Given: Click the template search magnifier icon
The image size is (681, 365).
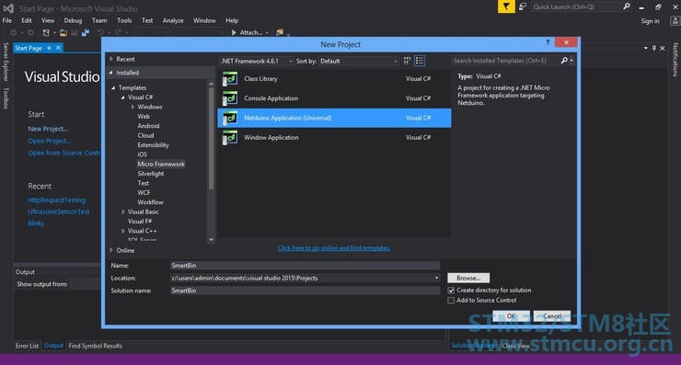Looking at the screenshot, I should [x=564, y=61].
